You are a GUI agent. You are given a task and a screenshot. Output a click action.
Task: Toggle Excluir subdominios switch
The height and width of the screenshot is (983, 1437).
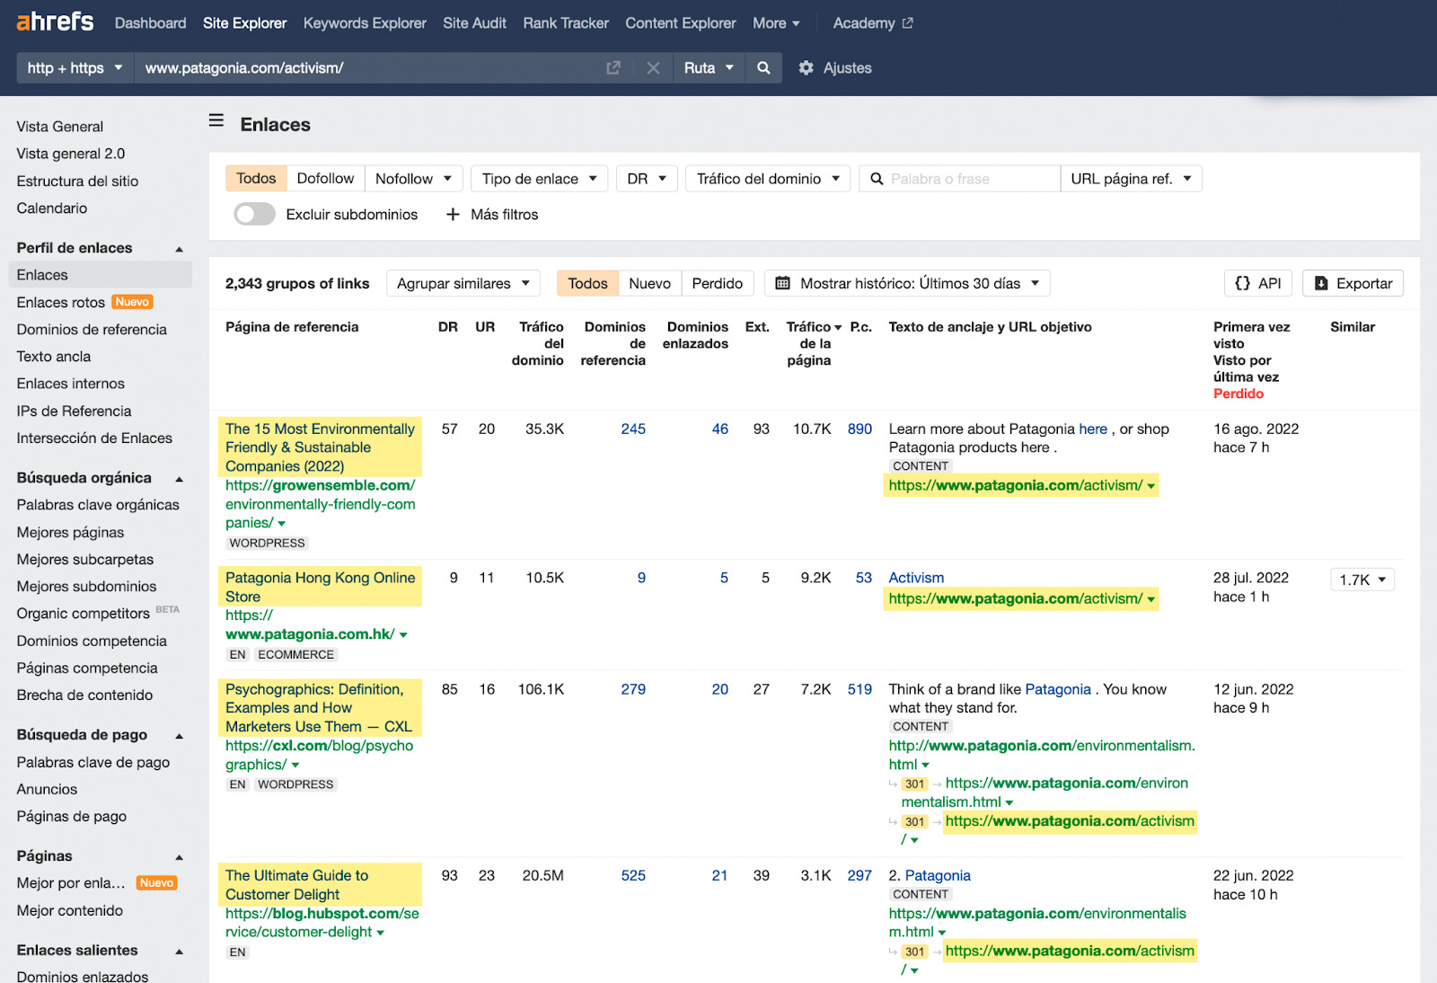click(254, 214)
